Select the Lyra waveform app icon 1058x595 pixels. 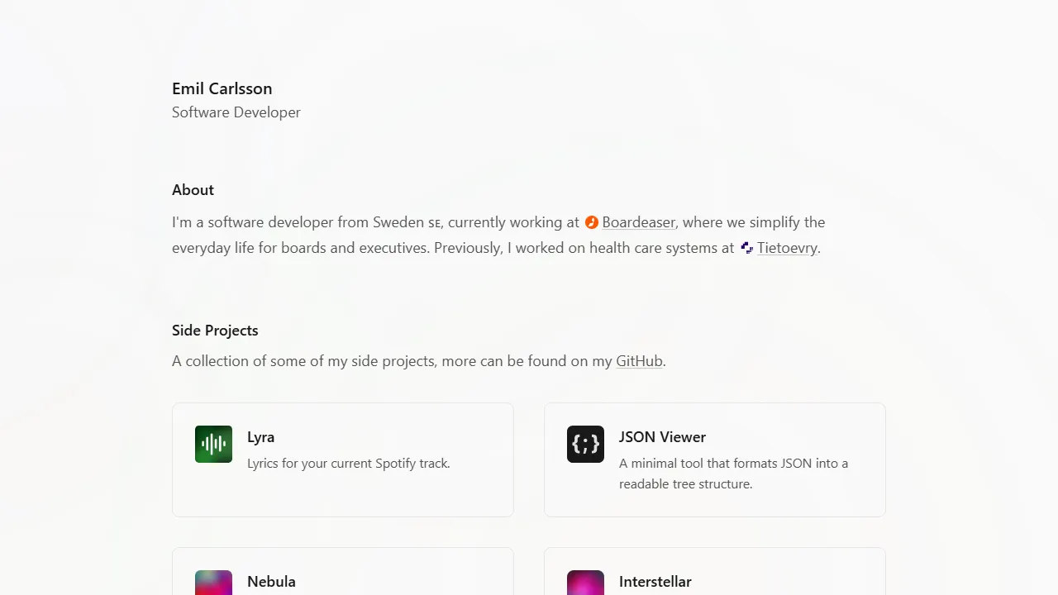click(x=213, y=444)
